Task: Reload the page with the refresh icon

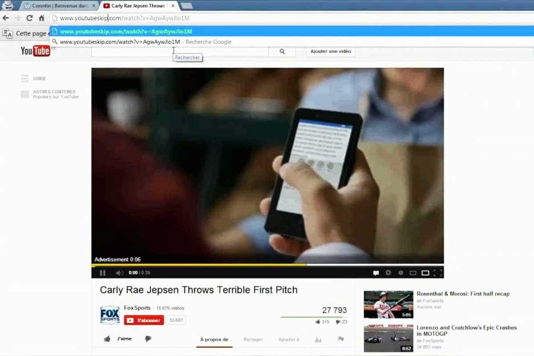Action: click(29, 18)
